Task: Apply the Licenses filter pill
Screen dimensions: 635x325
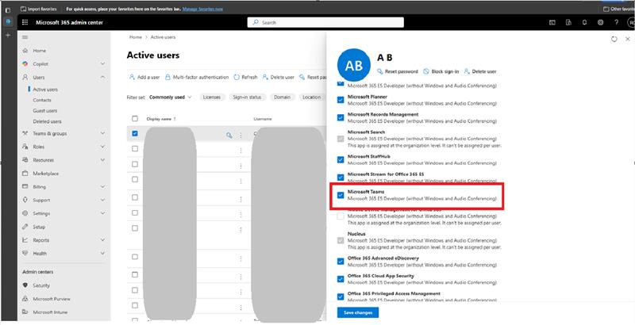Action: click(212, 97)
